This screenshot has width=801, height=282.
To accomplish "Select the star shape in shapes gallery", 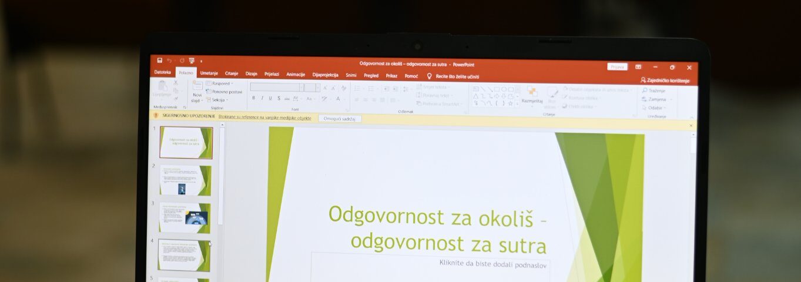I will tap(510, 103).
